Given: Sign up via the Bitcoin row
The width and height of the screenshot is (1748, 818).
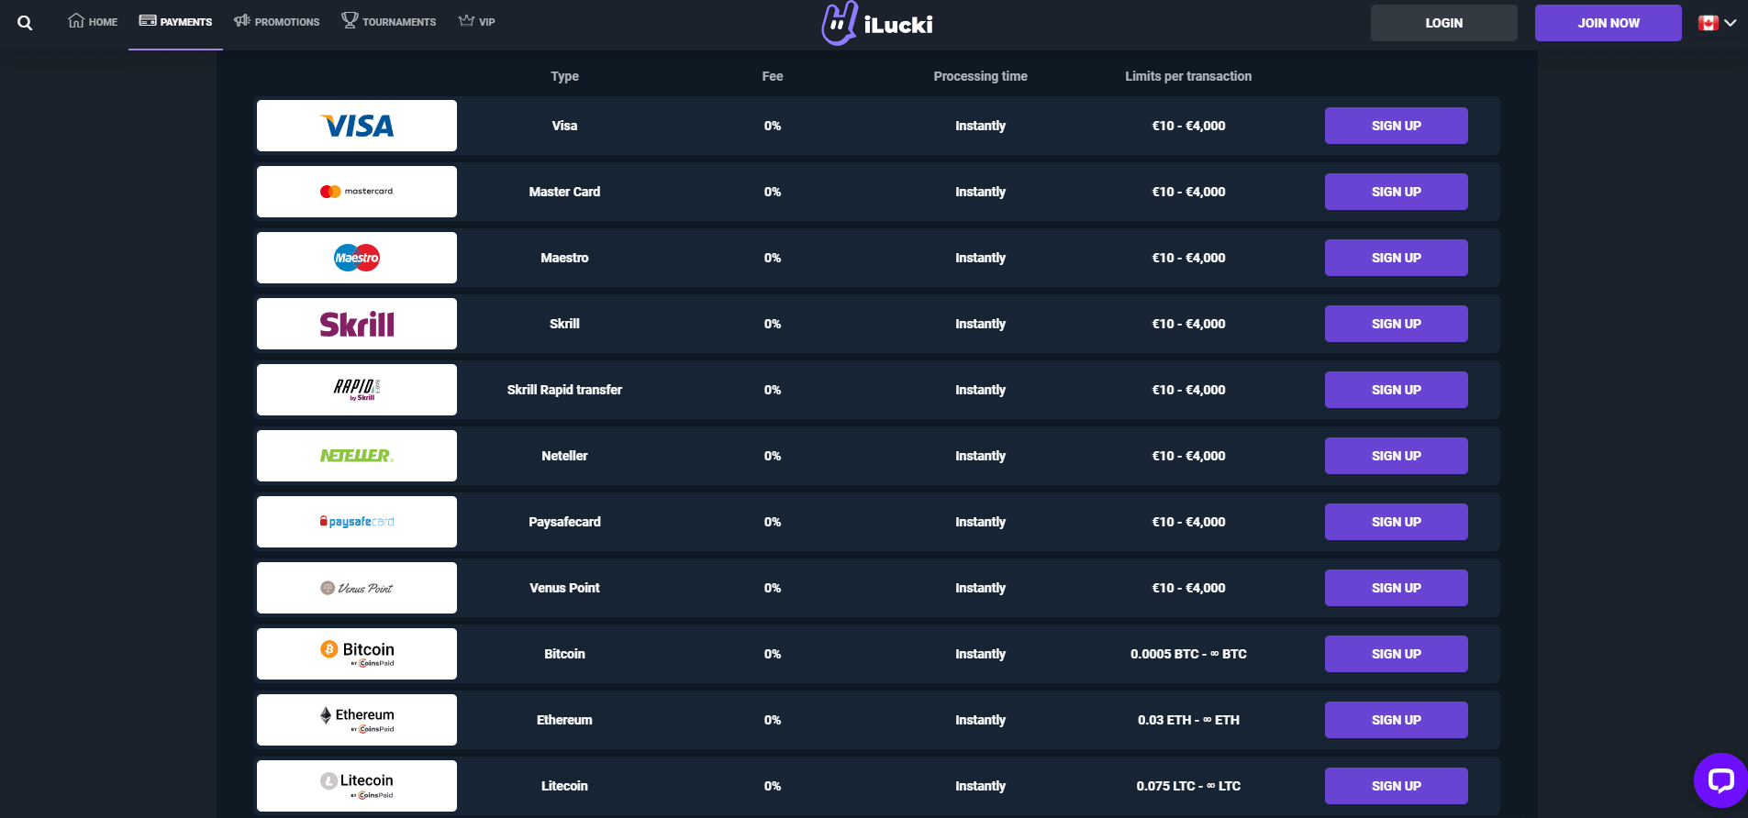Looking at the screenshot, I should (1396, 654).
